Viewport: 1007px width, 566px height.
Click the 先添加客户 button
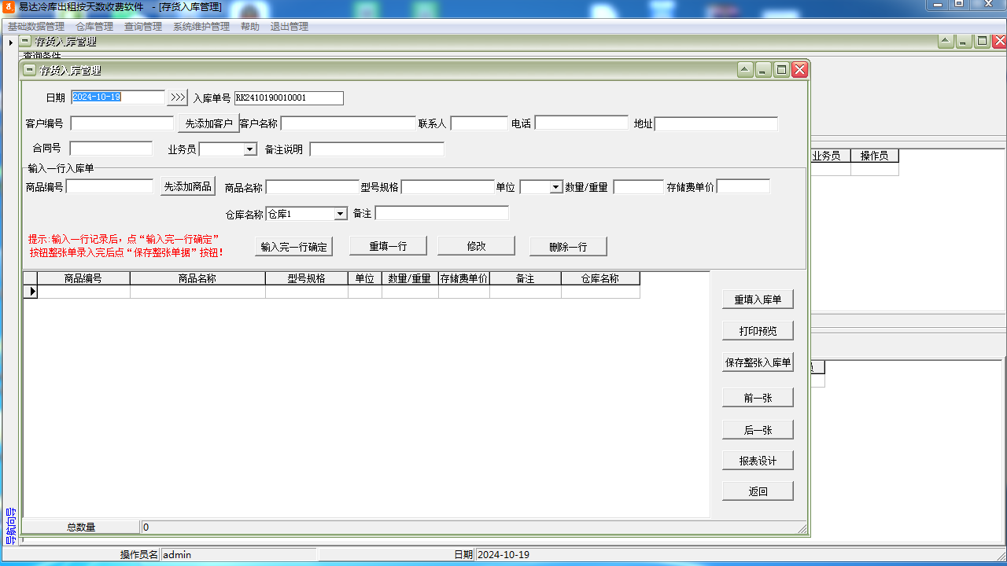click(208, 123)
